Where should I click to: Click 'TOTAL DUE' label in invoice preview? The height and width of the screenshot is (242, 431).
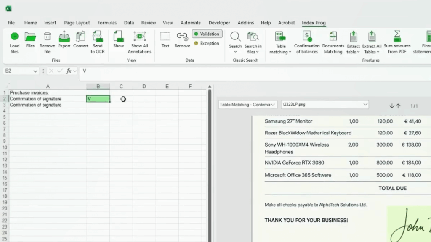(x=392, y=189)
